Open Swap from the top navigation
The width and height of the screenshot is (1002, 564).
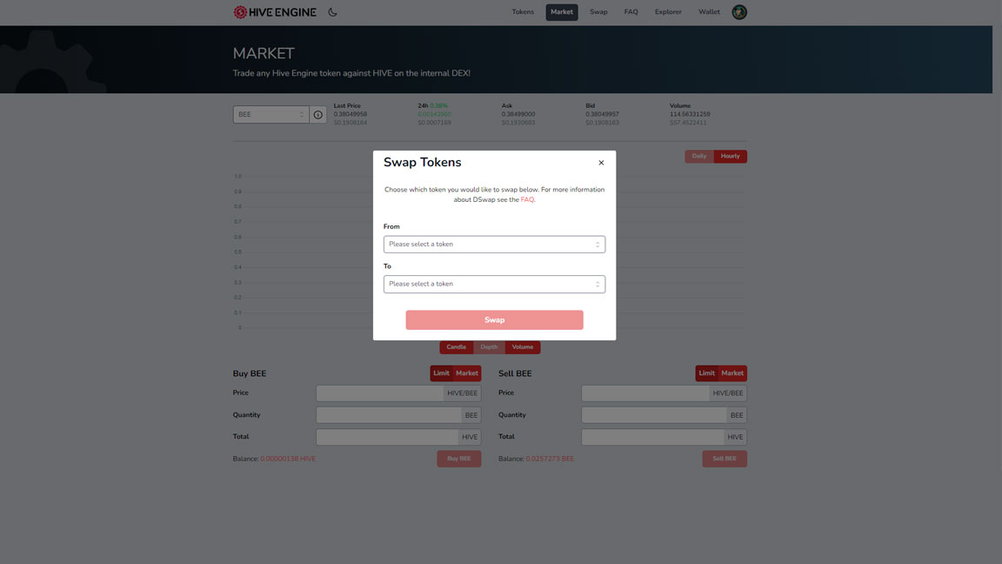tap(598, 12)
